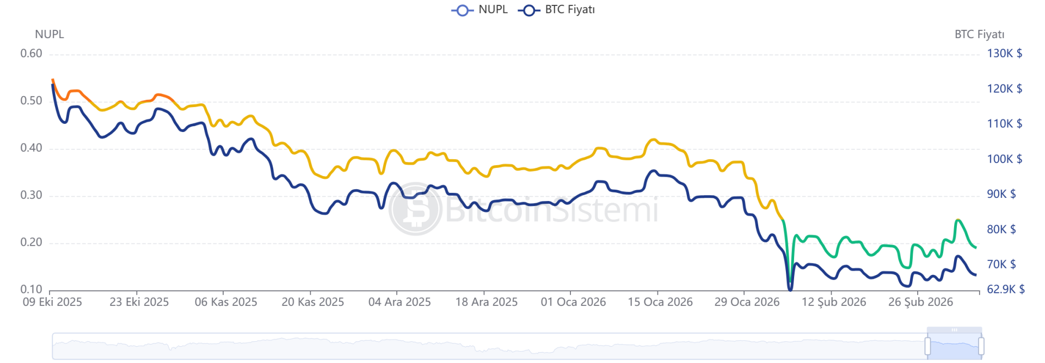Click the BitcoinSistemi watermark text
The height and width of the screenshot is (363, 1045).
pyautogui.click(x=551, y=210)
